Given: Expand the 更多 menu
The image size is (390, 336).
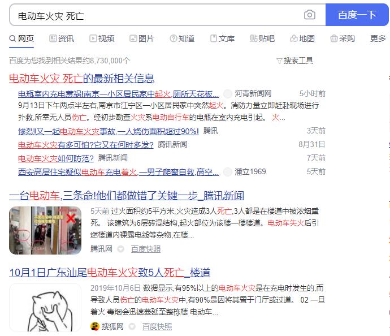Looking at the screenshot, I should click(x=378, y=38).
